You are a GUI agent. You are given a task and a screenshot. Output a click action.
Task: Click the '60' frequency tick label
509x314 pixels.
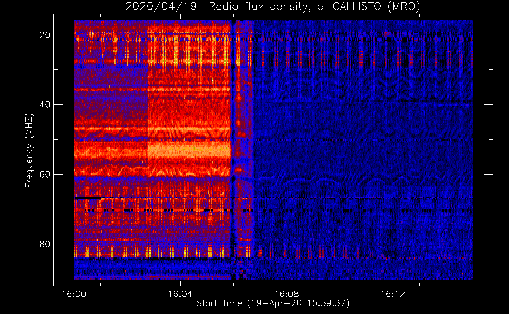[45, 174]
